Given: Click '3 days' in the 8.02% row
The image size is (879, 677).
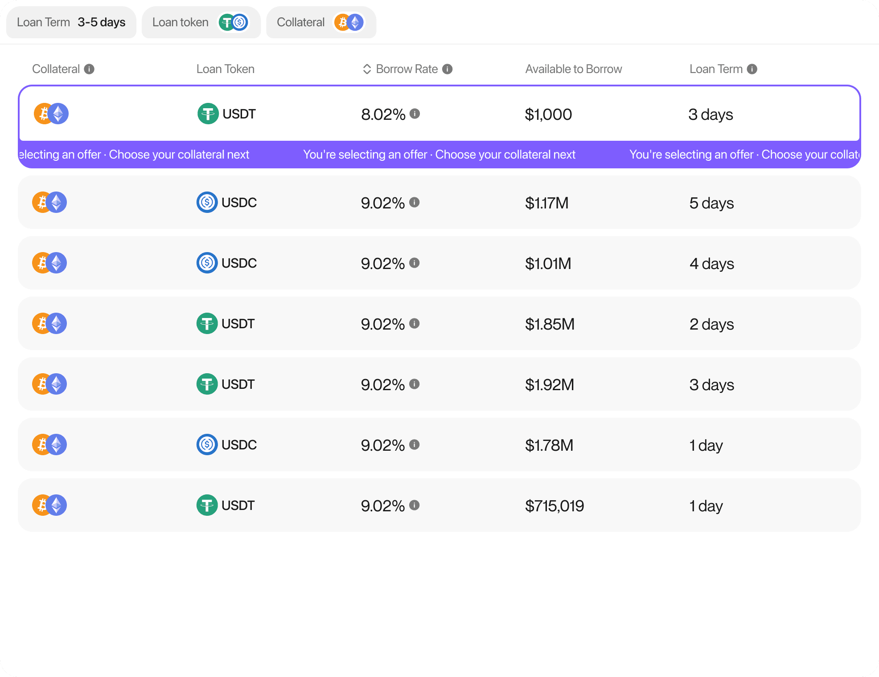Looking at the screenshot, I should pos(711,114).
